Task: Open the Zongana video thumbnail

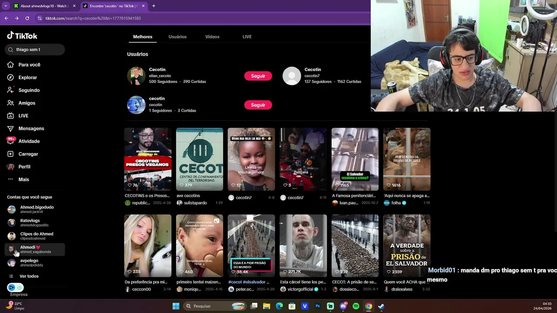Action: (303, 159)
